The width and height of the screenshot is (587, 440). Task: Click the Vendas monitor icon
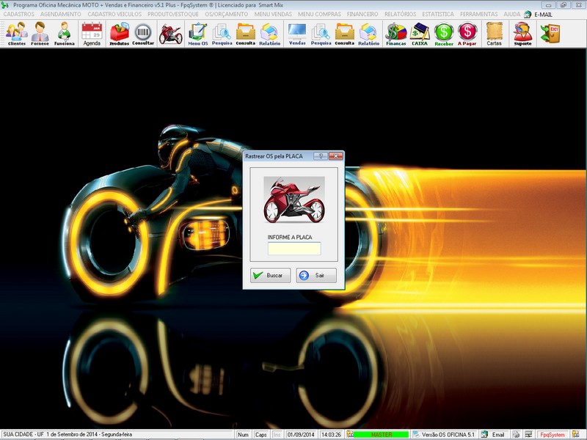(x=297, y=34)
